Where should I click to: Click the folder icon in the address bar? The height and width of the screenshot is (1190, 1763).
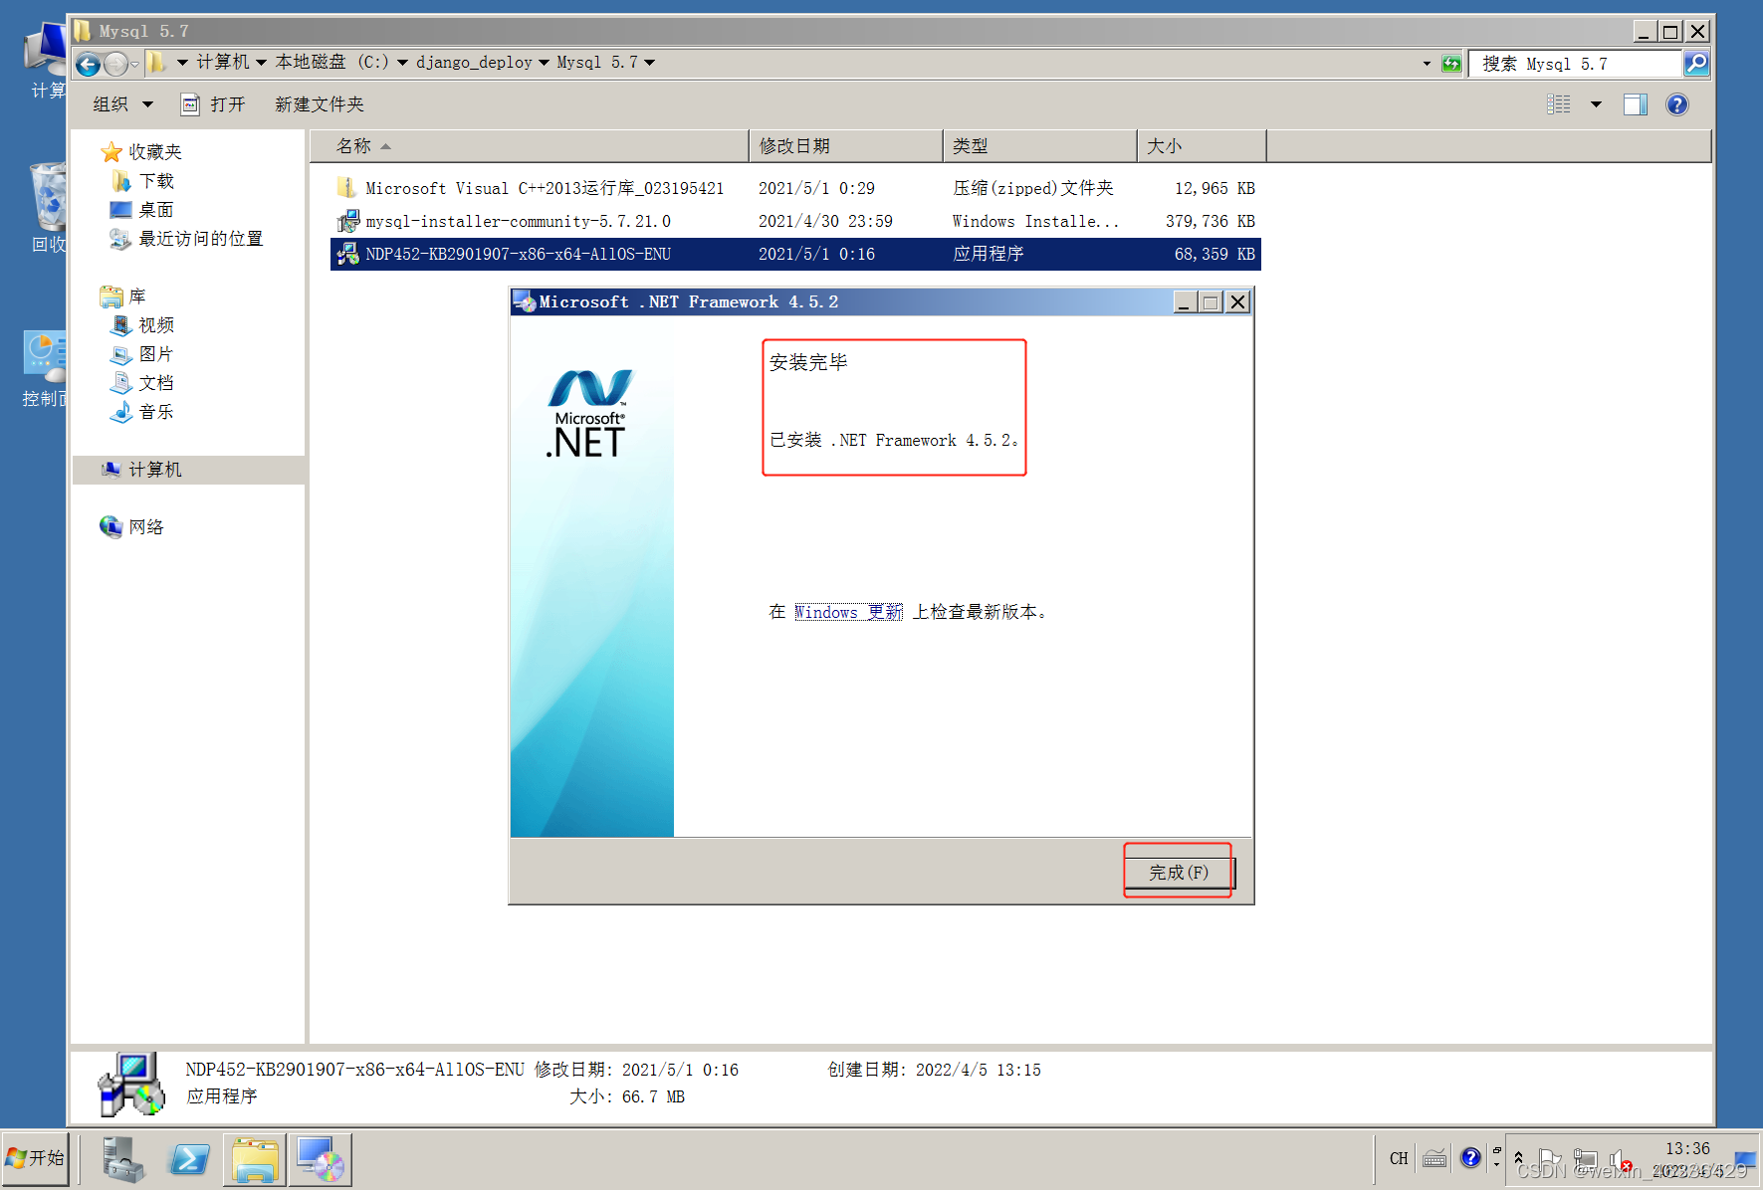click(156, 63)
